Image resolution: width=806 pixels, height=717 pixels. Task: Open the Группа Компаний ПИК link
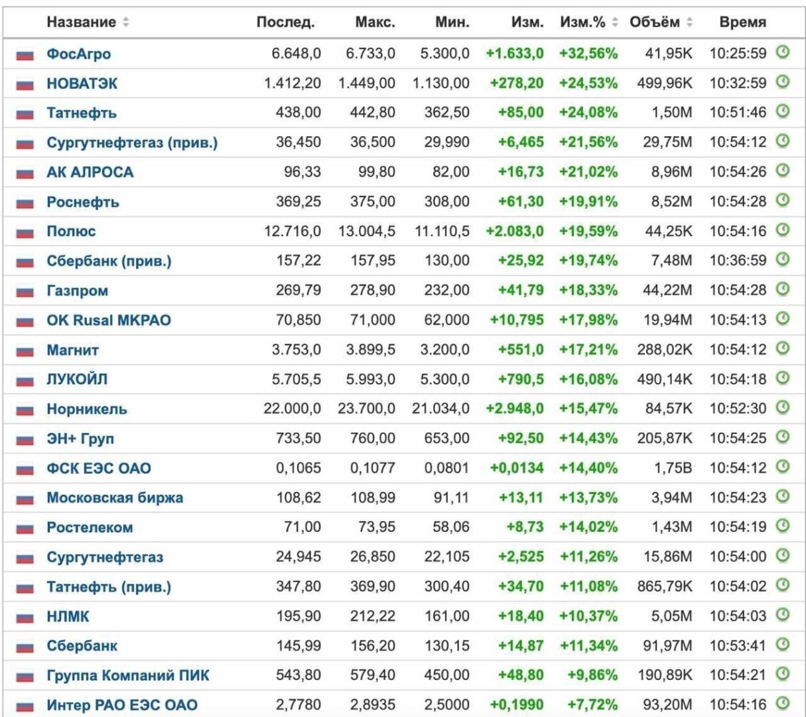coord(127,675)
